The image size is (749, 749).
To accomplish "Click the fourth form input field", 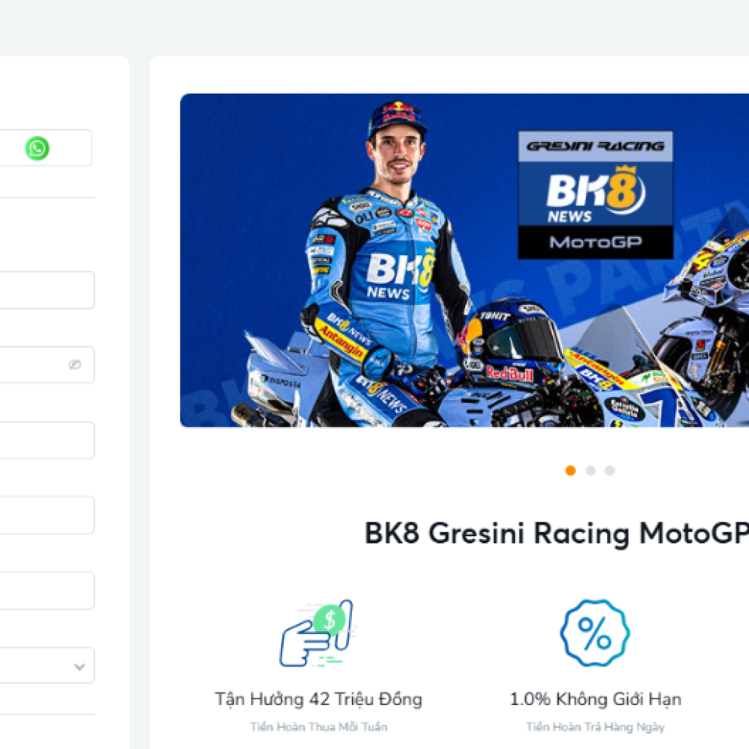I will pyautogui.click(x=47, y=516).
